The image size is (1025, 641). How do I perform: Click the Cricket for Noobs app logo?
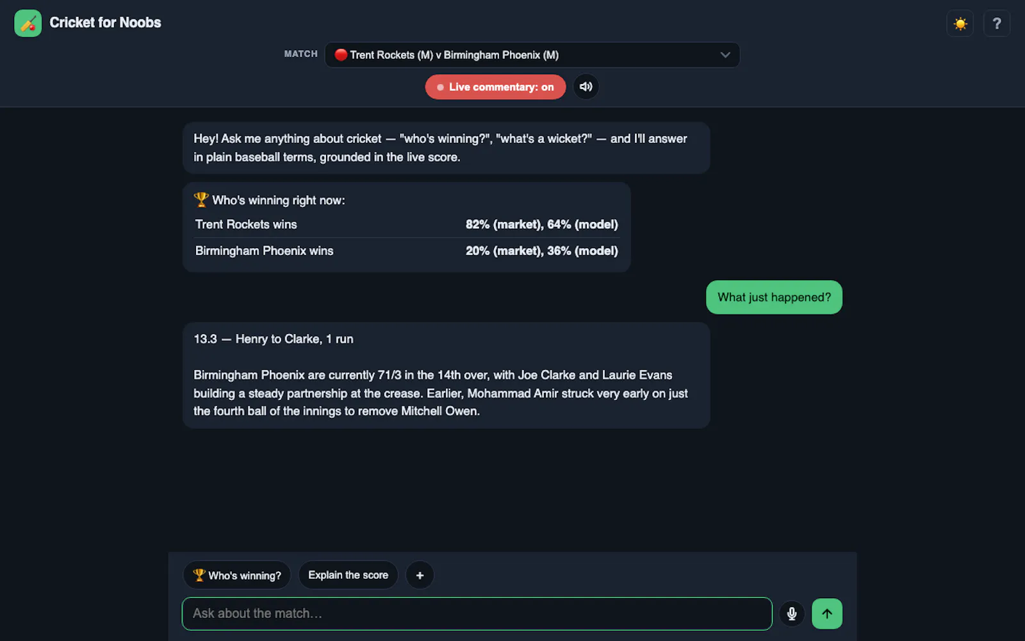[x=28, y=23]
